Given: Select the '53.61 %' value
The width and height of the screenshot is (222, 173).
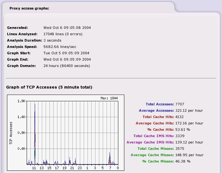Looking at the screenshot, I should pos(183,130).
